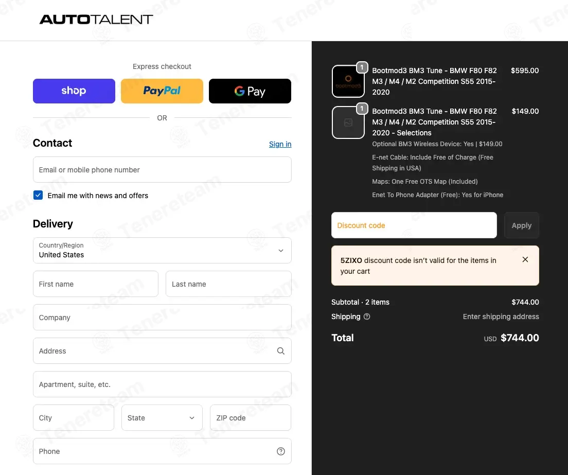Click the Apply discount button
Image resolution: width=568 pixels, height=475 pixels.
(x=522, y=225)
